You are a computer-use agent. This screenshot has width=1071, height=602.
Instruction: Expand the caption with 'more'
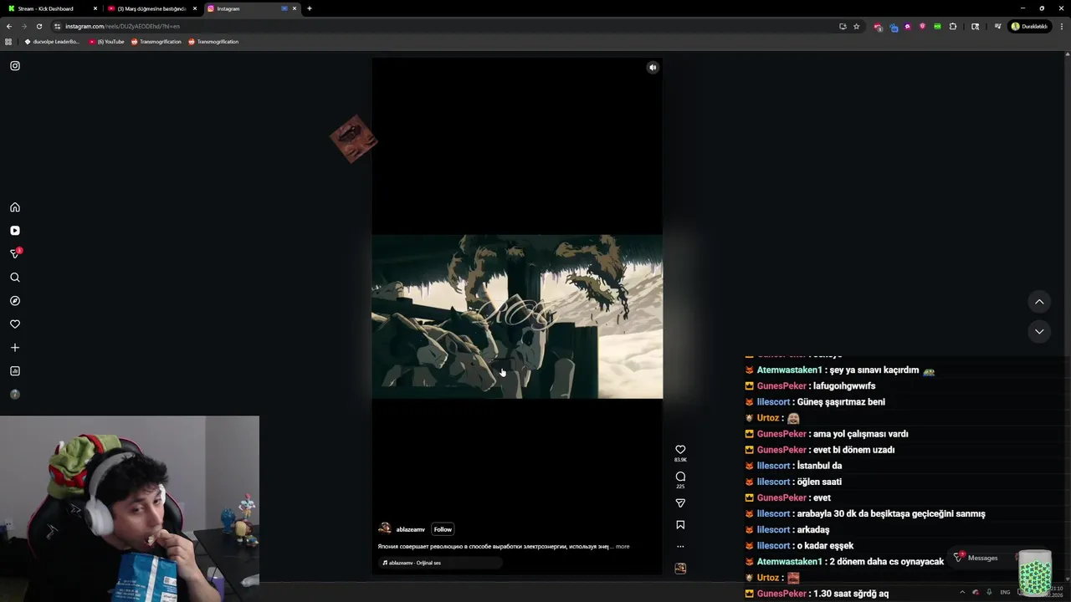[x=623, y=547]
